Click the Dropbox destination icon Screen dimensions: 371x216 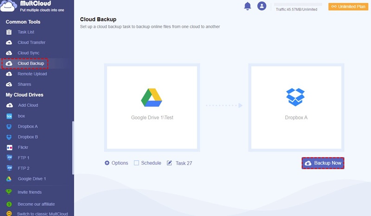[x=295, y=97]
